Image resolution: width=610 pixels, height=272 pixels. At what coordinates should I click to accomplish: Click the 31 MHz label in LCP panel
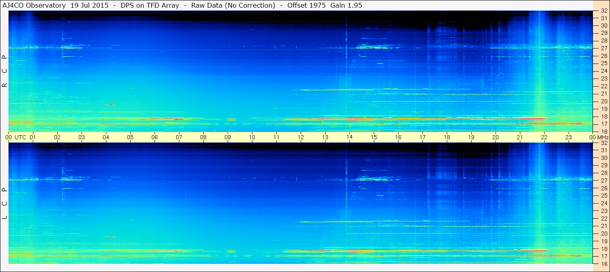point(604,150)
